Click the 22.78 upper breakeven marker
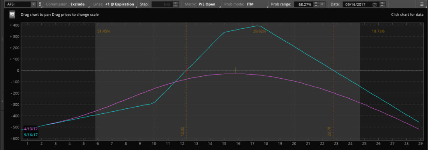Screen dimensions: 428x150 pos(329,132)
